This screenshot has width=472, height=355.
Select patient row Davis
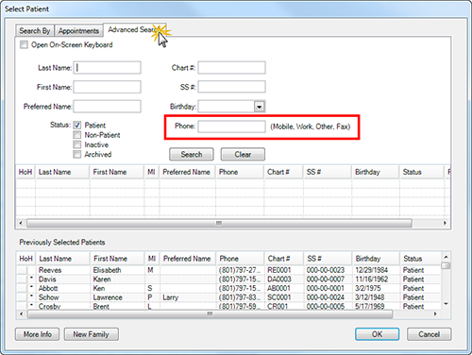[x=228, y=279]
